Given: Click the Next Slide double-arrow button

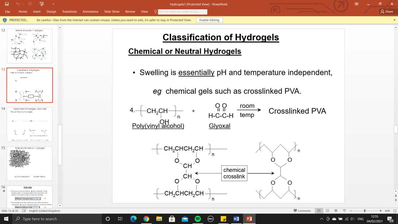Looking at the screenshot, I should click(x=396, y=200).
